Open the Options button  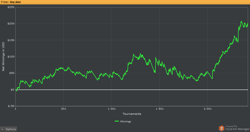pos(9,129)
